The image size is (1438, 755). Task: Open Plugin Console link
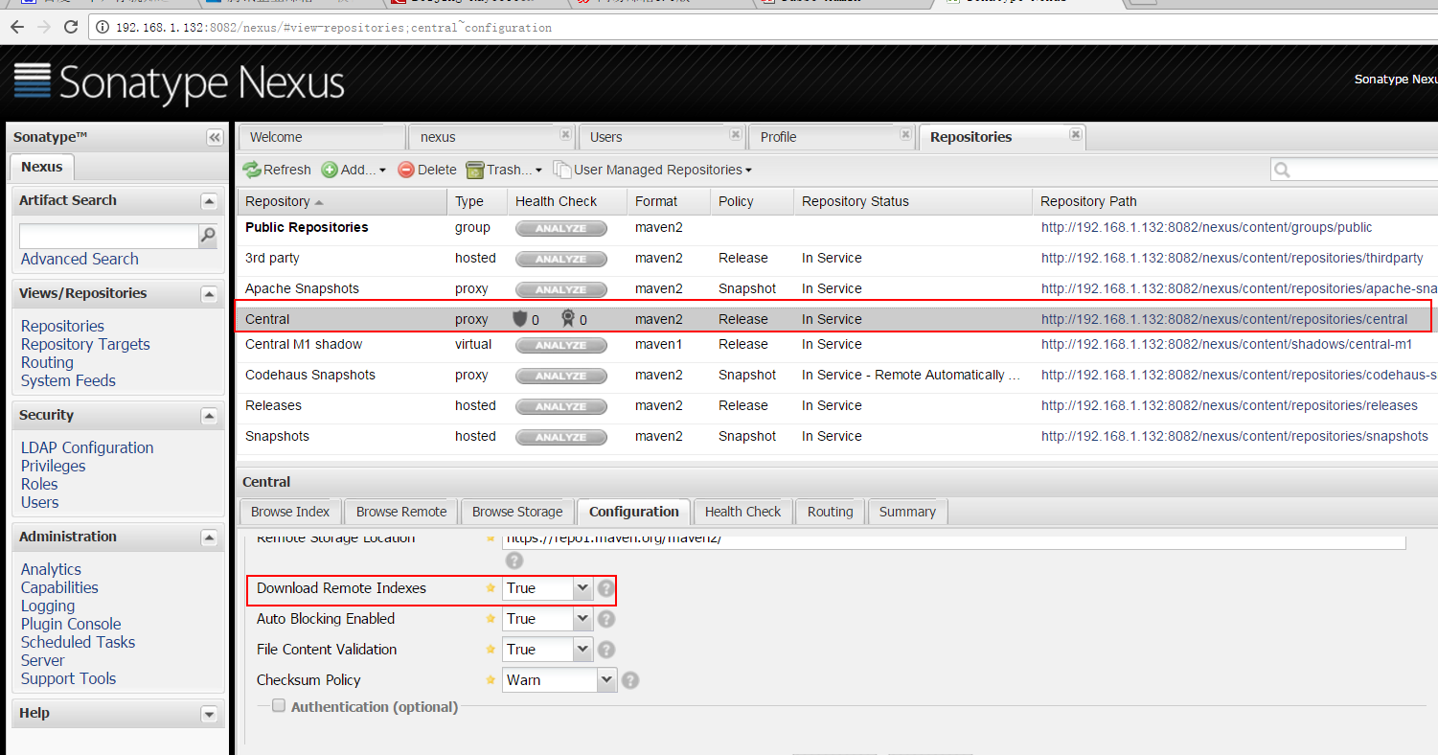coord(71,624)
